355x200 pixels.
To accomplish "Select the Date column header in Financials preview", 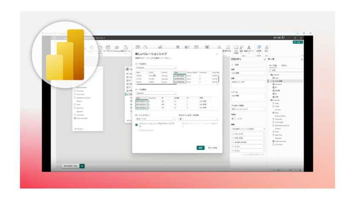I will pos(180,72).
